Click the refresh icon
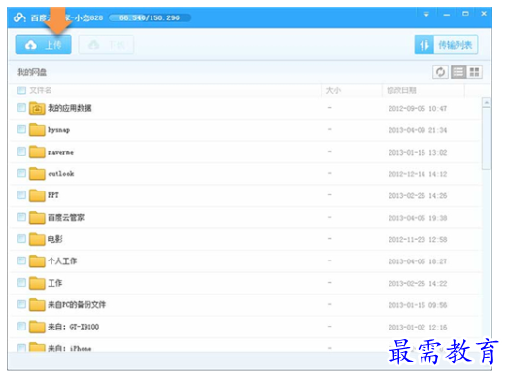Viewport: 507px width, 382px height. pyautogui.click(x=440, y=72)
